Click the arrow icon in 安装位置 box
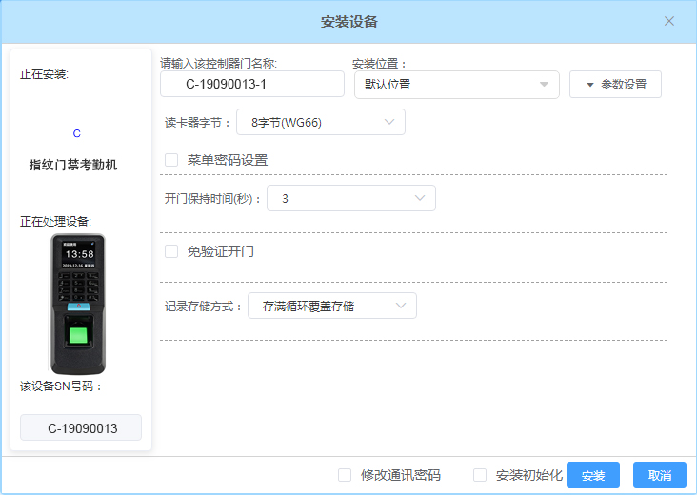 tap(544, 85)
